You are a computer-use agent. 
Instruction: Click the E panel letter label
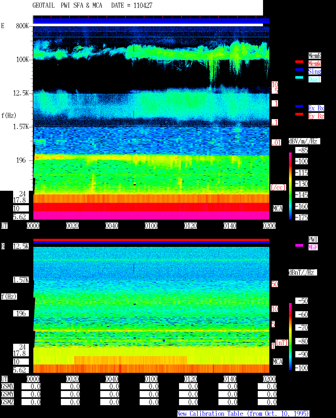coord(3,26)
